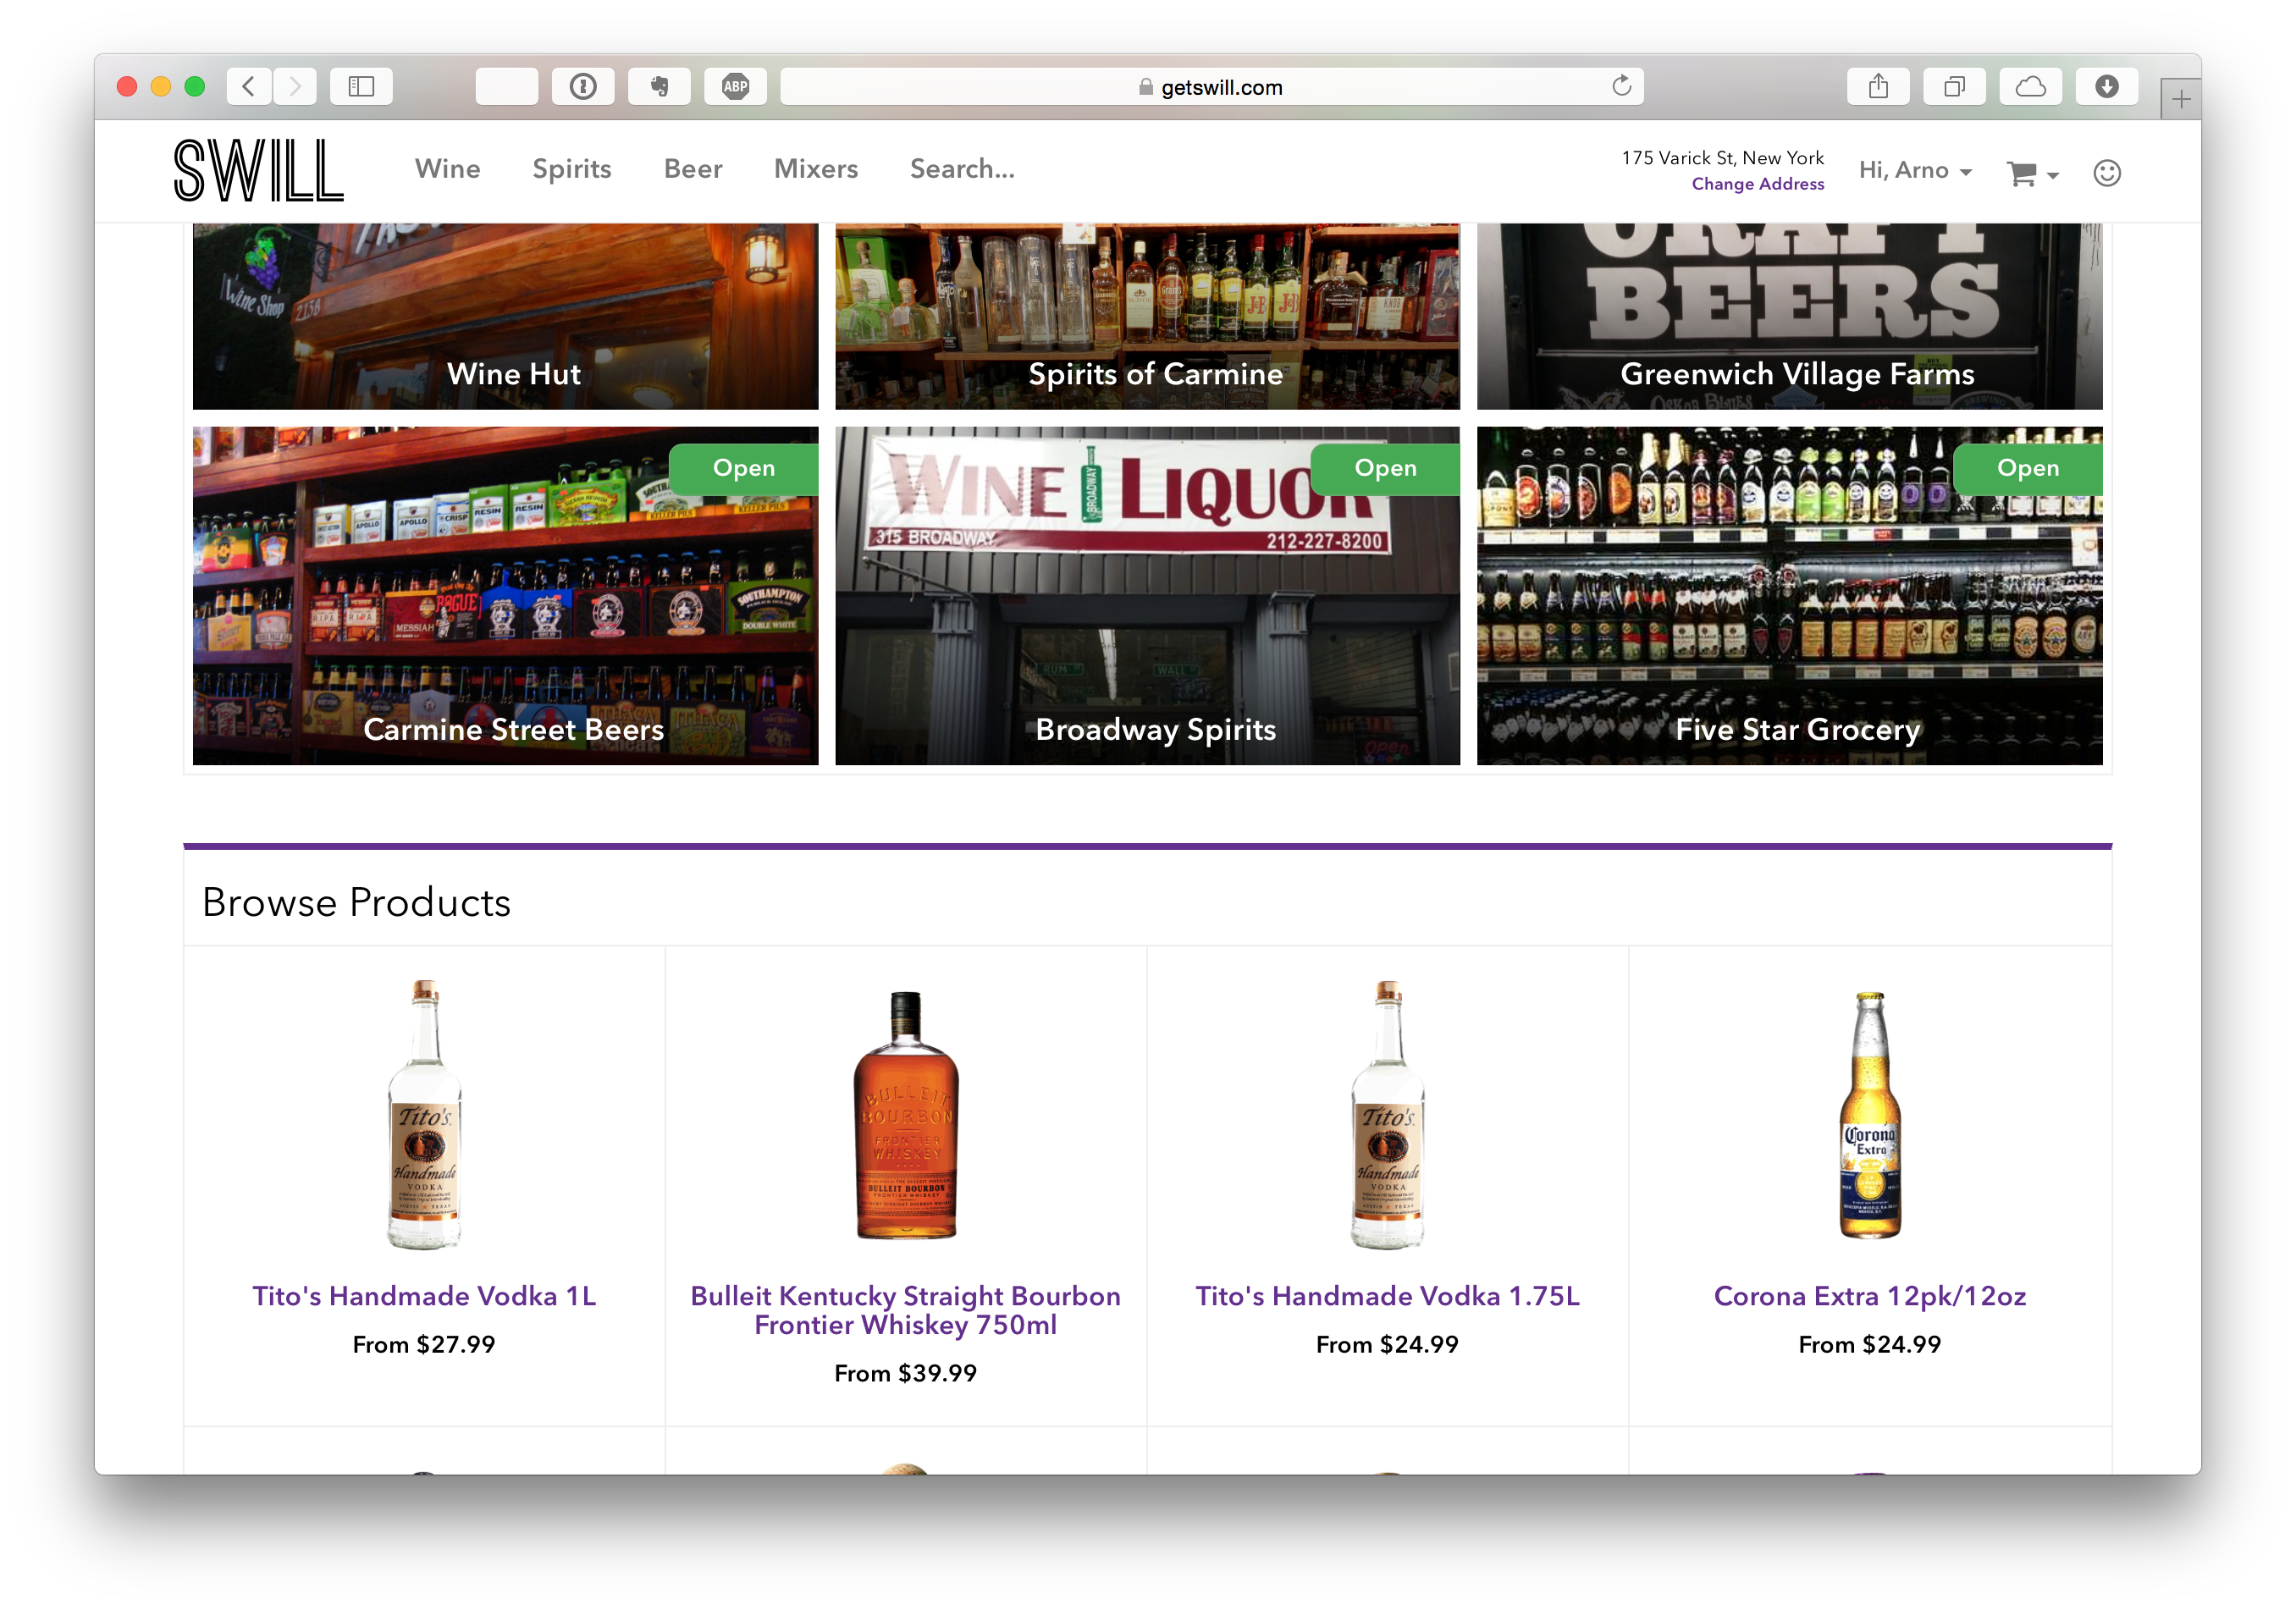Open the Five Star Grocery store tile
The height and width of the screenshot is (1610, 2296).
(1789, 596)
